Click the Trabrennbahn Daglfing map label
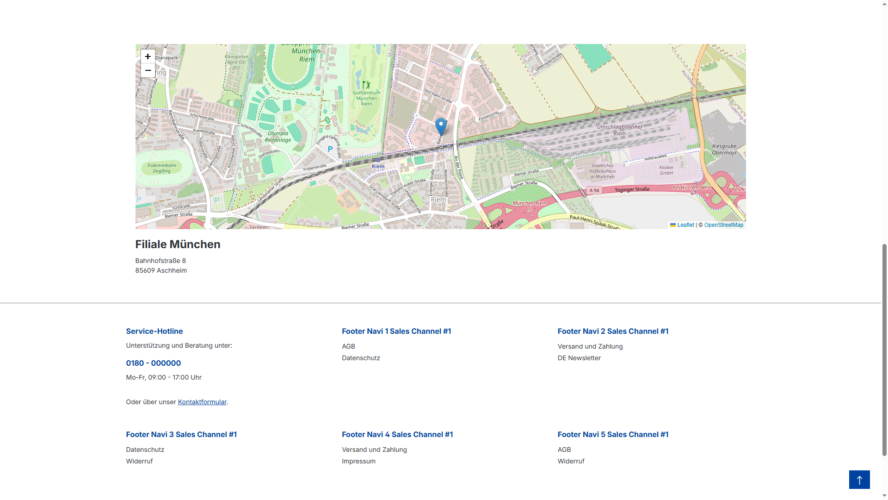The image size is (888, 500). point(162,168)
